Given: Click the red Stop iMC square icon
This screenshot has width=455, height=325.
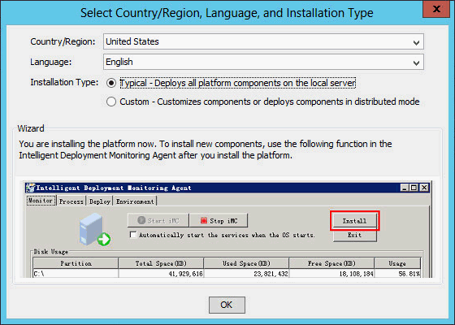Looking at the screenshot, I should coord(204,221).
